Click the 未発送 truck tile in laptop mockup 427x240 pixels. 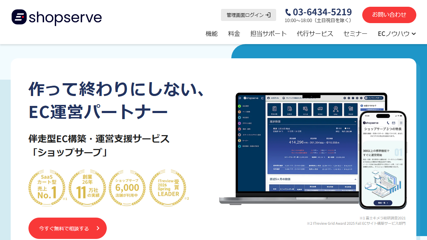pyautogui.click(x=320, y=110)
